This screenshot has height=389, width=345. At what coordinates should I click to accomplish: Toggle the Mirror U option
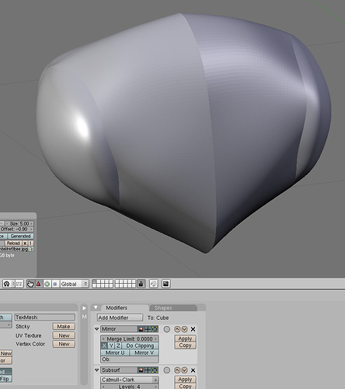[x=115, y=352]
